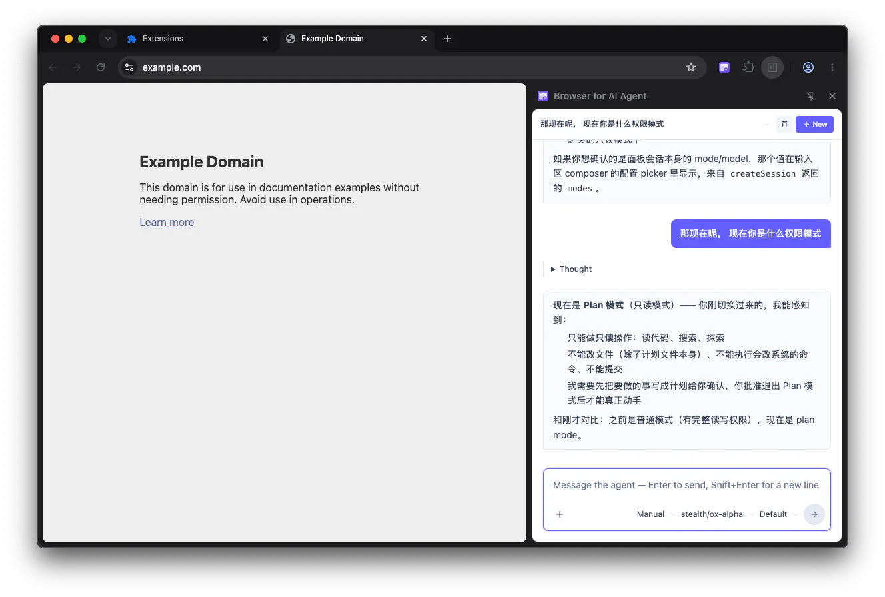The image size is (885, 597).
Task: Click the purple Browser for AI Agent extension icon
Action: [724, 67]
